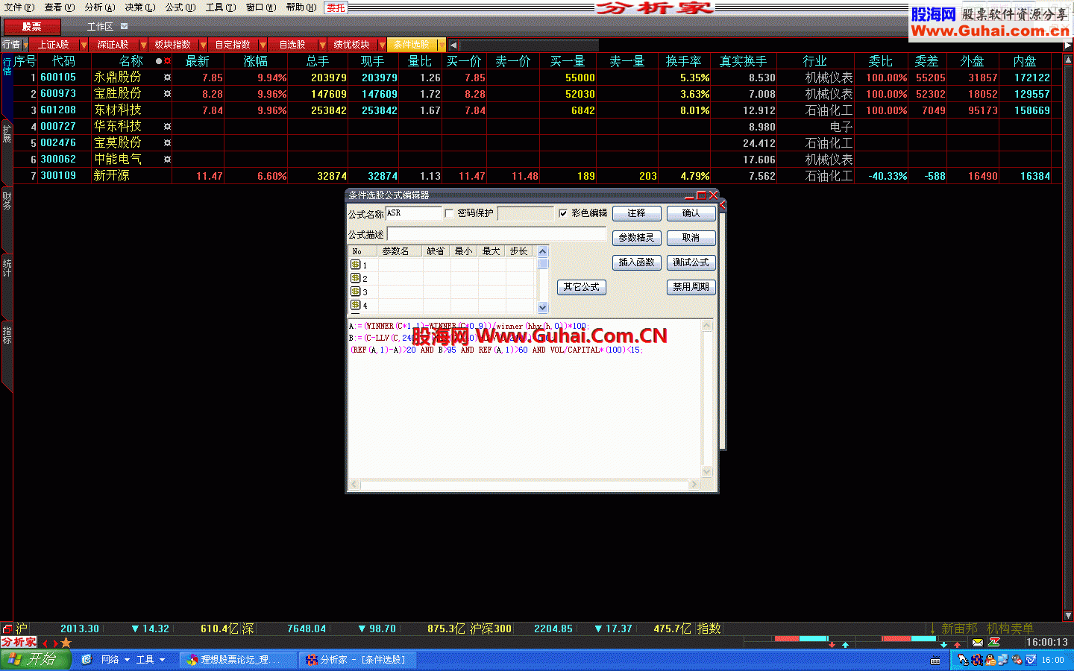The height and width of the screenshot is (671, 1074).
Task: Expand the 绩优板块 tab dropdown arrow
Action: click(382, 45)
